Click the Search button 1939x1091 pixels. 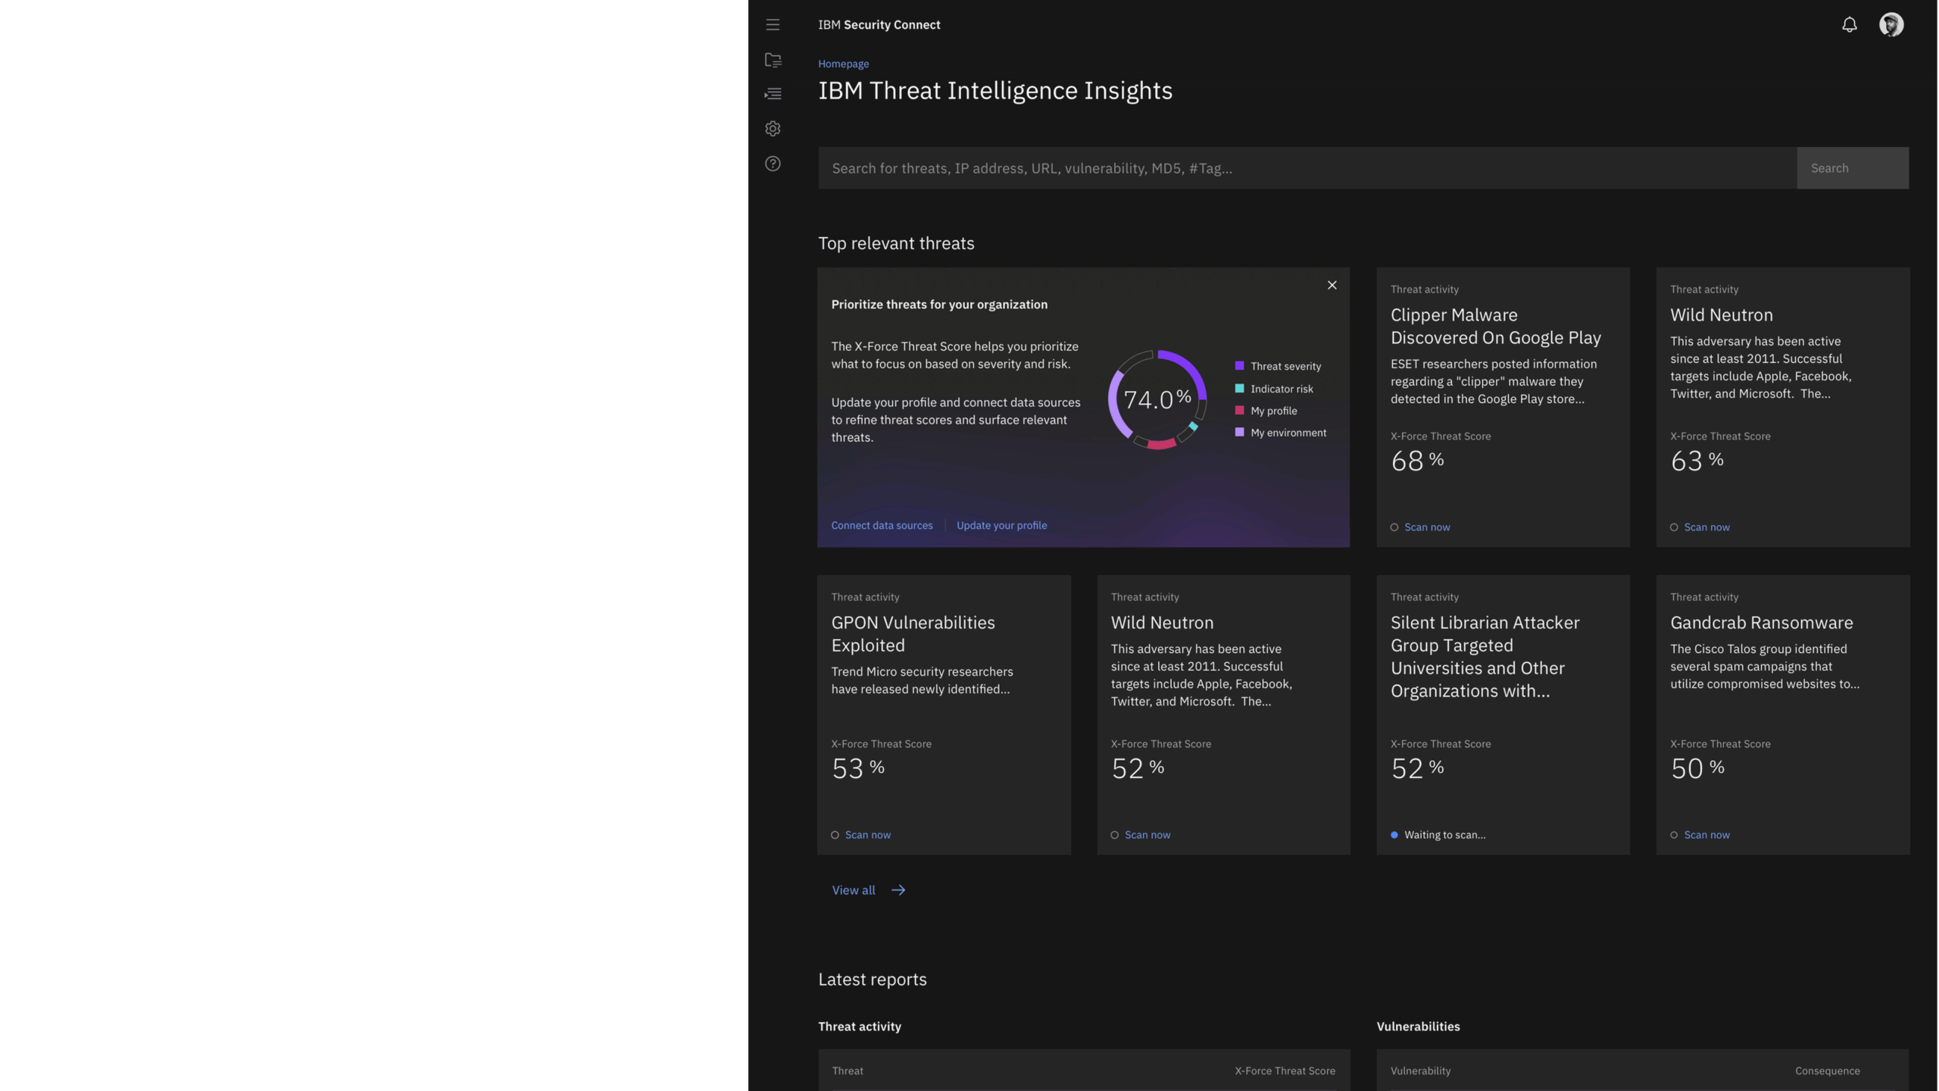1853,168
